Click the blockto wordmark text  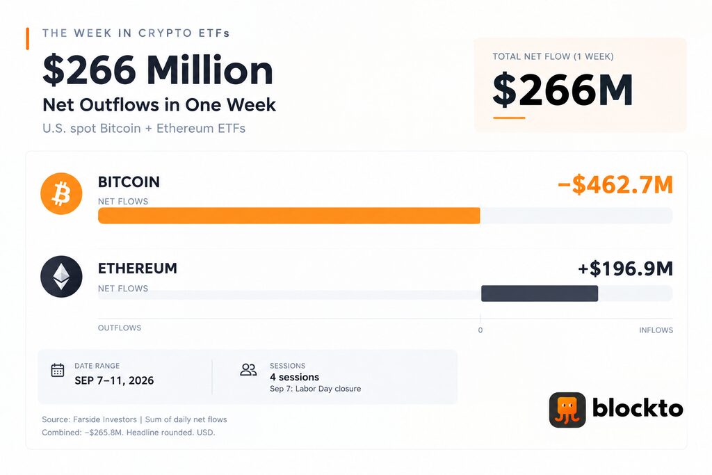point(638,409)
